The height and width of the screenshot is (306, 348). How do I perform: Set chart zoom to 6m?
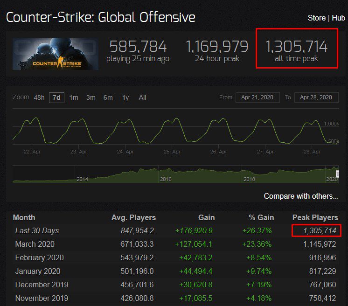click(108, 97)
